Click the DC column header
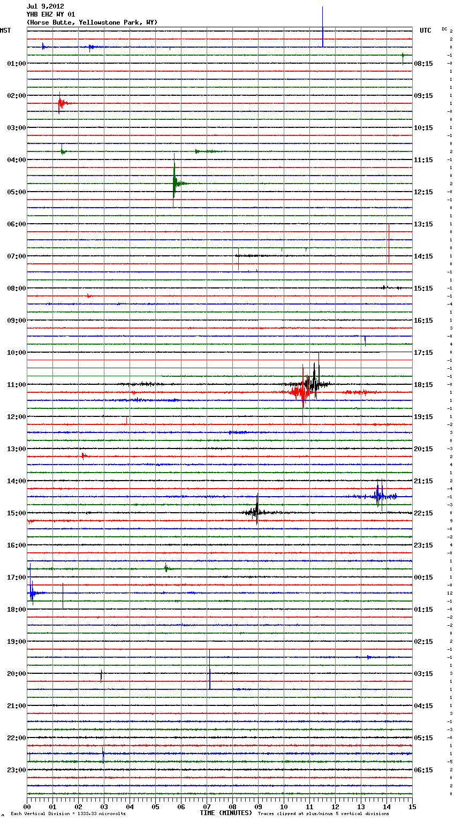This screenshot has width=455, height=821. 444,29
